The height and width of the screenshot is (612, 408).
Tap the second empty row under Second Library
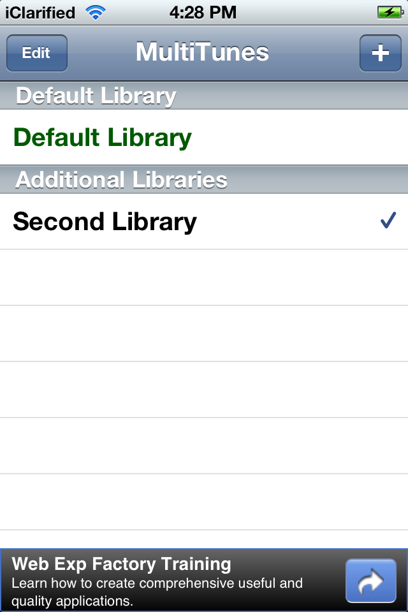[x=204, y=333]
